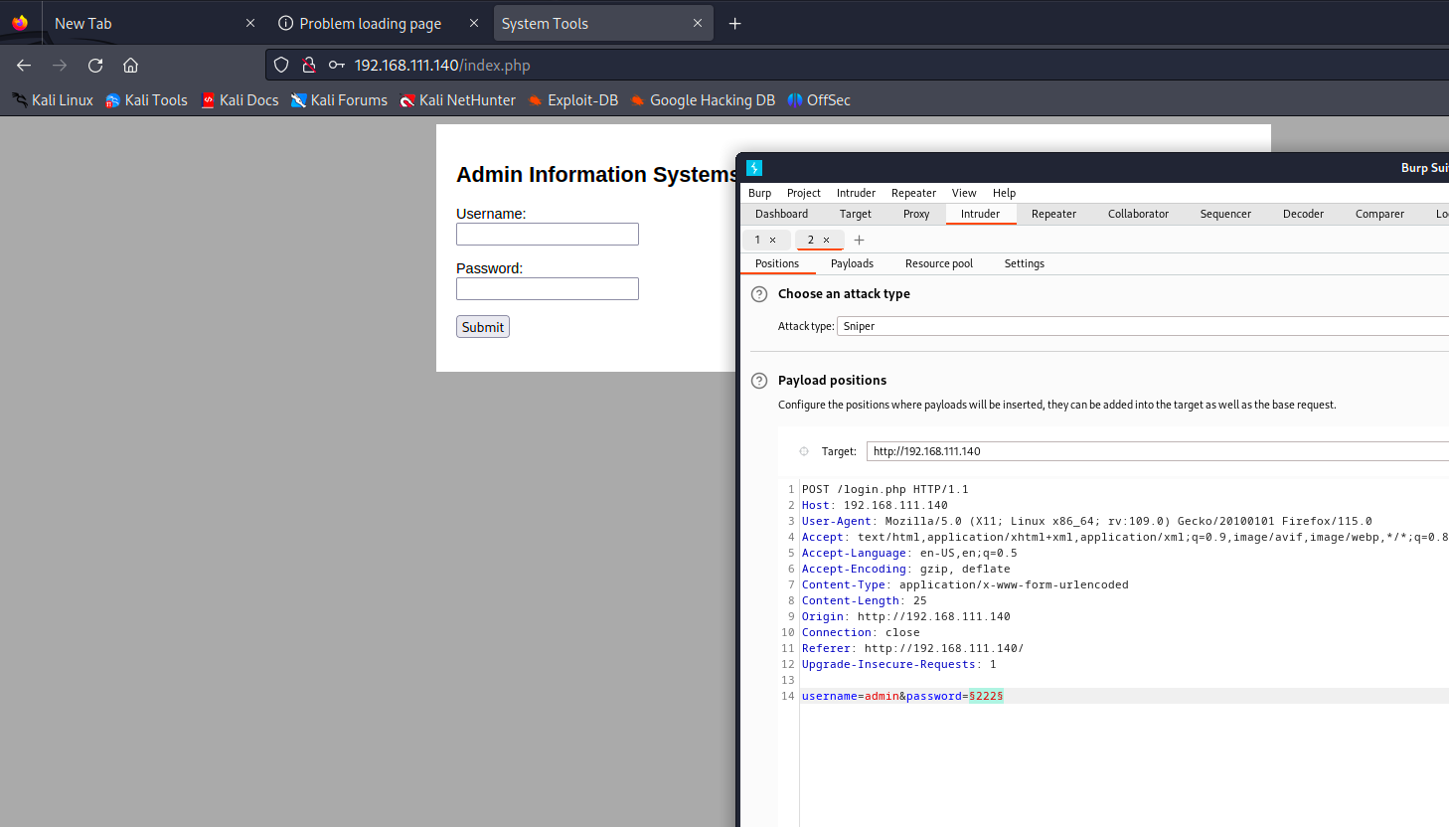Open the Burp menu
Screen dimensions: 1449x827
click(x=759, y=193)
